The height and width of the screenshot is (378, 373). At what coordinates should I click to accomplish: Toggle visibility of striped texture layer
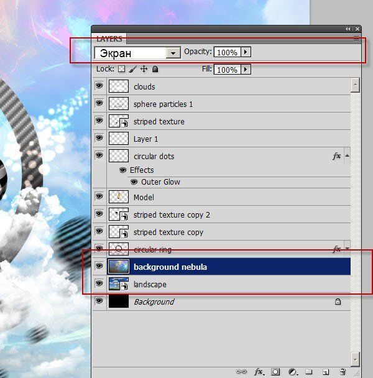tap(99, 120)
